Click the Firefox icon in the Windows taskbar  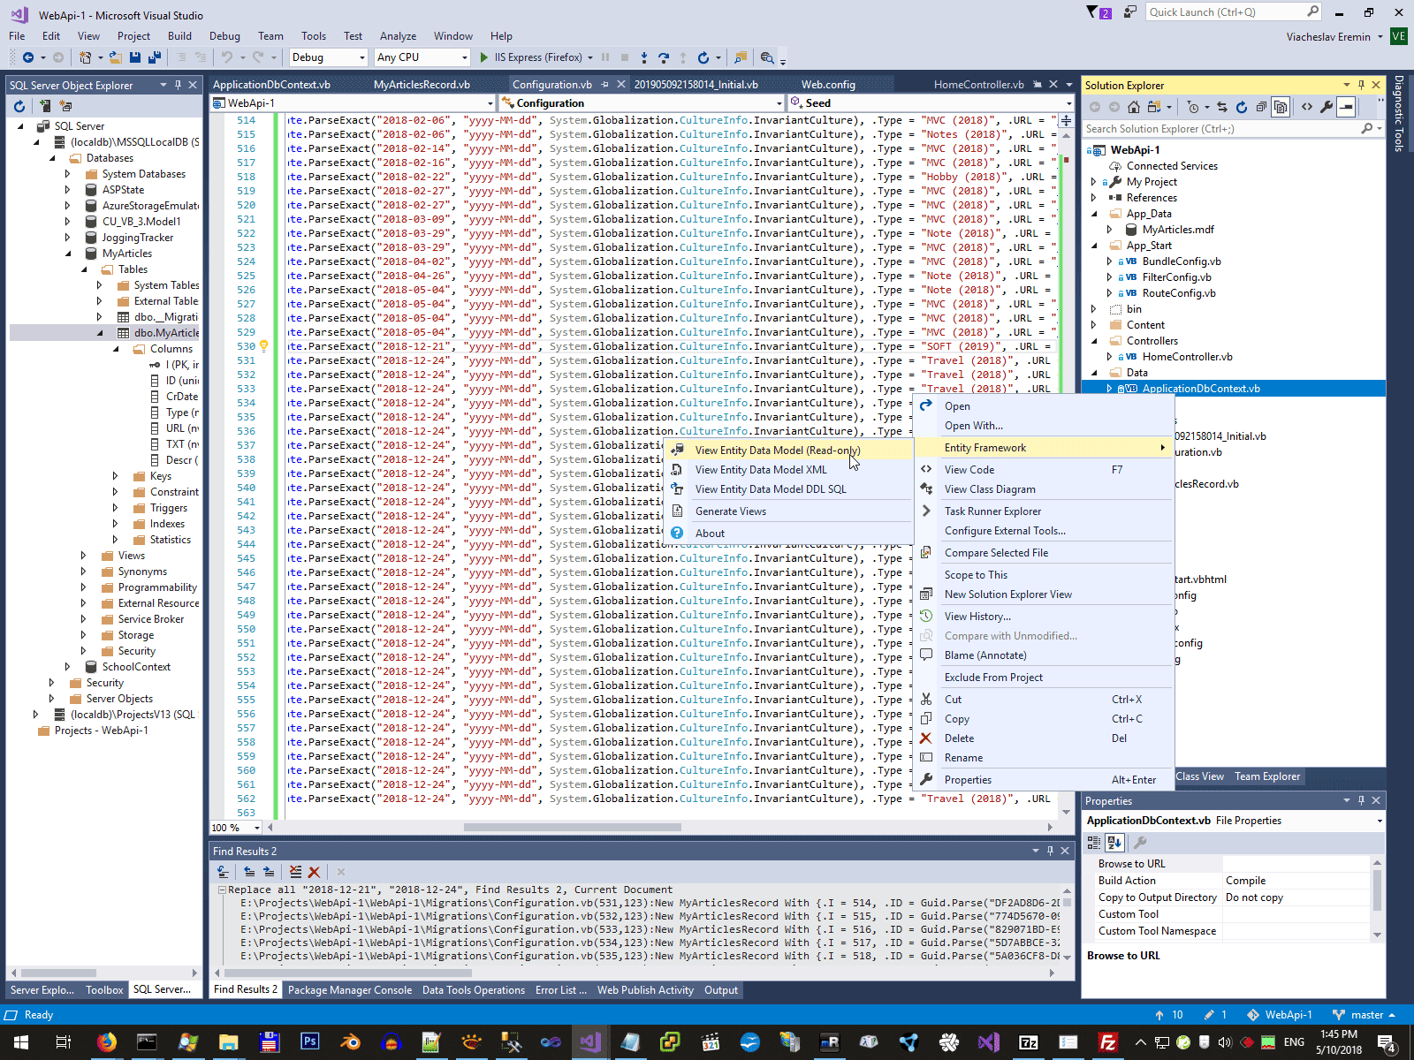[106, 1042]
